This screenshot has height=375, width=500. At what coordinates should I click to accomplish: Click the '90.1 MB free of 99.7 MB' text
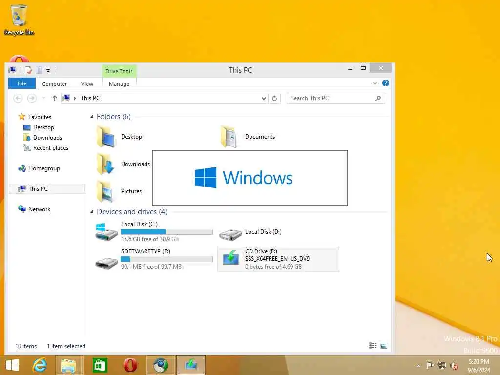151,267
